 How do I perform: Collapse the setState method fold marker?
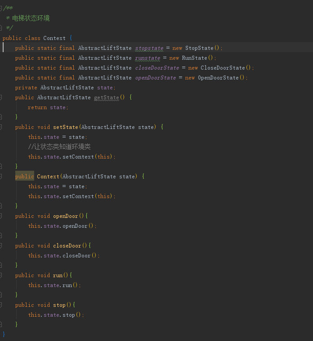(1, 127)
